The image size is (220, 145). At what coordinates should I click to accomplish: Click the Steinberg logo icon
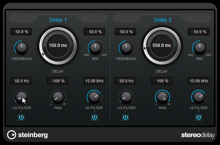12,135
